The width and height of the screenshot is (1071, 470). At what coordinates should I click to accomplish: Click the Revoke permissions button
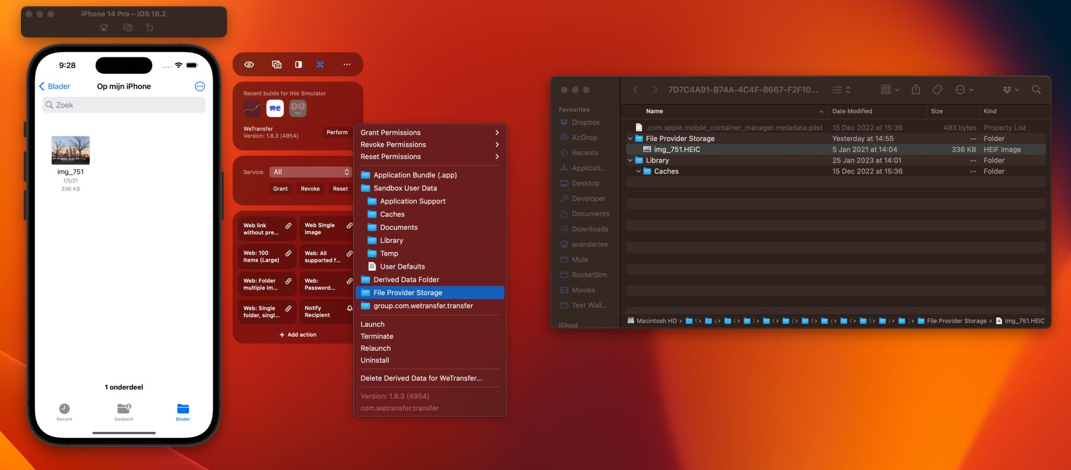pyautogui.click(x=310, y=189)
